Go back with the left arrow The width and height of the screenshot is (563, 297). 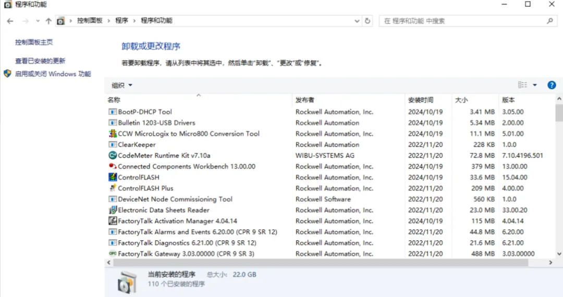[10, 21]
